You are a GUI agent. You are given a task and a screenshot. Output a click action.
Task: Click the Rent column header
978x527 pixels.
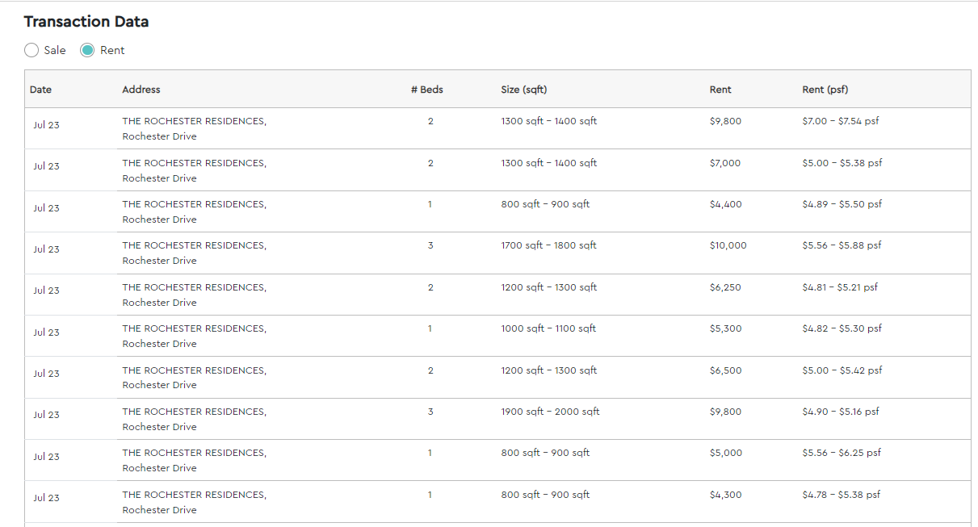point(720,90)
